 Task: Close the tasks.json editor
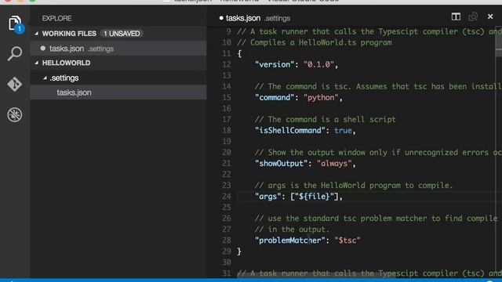490,16
